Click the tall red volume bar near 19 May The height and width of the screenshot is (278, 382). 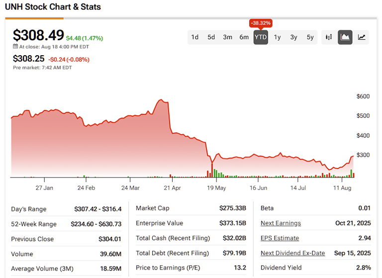(212, 170)
